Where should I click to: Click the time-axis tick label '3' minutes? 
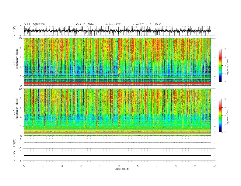pos(81,166)
